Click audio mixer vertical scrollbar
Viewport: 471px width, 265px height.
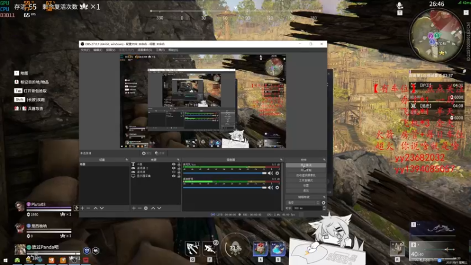283,186
